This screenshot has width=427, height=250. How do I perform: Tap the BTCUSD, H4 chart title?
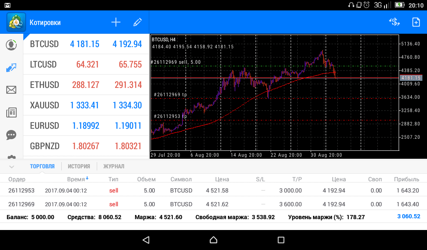[163, 40]
